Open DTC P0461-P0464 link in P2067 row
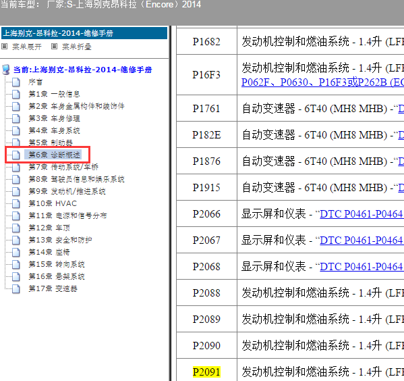The width and height of the screenshot is (404, 381). coord(362,240)
